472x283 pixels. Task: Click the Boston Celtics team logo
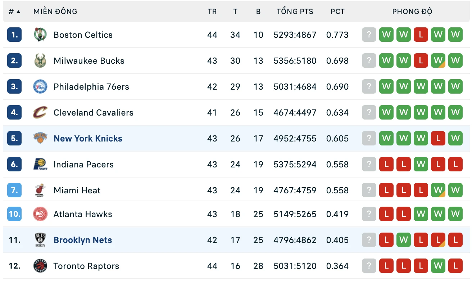tap(40, 35)
